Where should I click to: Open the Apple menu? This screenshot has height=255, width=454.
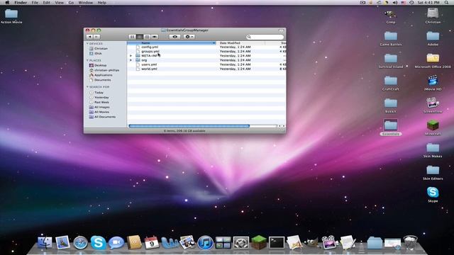point(7,2)
